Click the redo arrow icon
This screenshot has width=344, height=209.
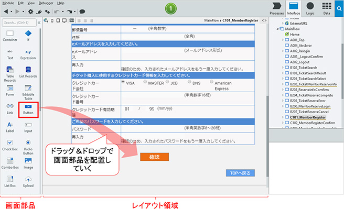point(69,12)
